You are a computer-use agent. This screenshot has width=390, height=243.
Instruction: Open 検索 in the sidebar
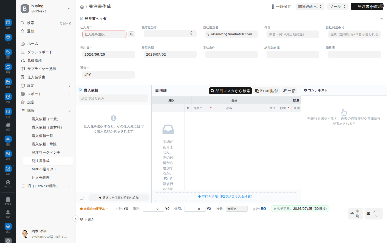point(45,23)
